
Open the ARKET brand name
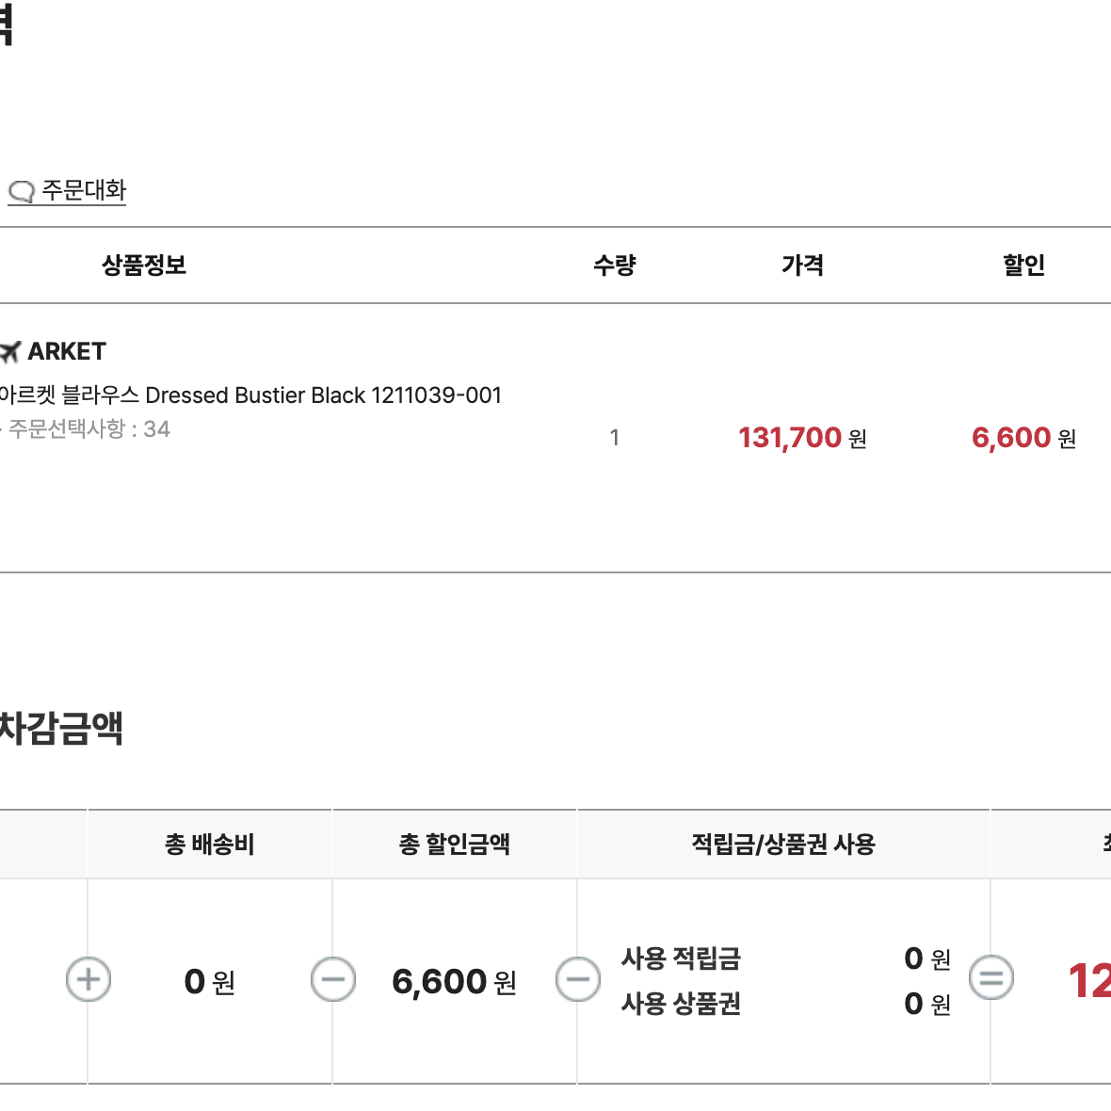(67, 351)
